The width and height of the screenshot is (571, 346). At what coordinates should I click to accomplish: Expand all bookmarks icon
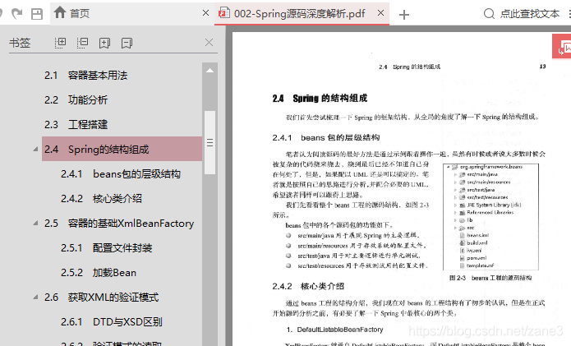pos(60,43)
